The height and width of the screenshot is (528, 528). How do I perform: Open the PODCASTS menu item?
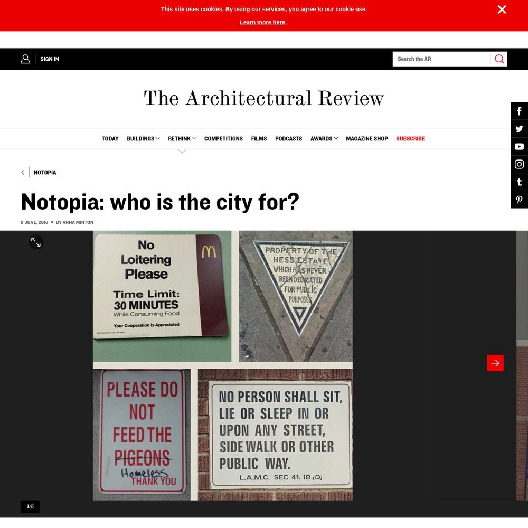289,139
